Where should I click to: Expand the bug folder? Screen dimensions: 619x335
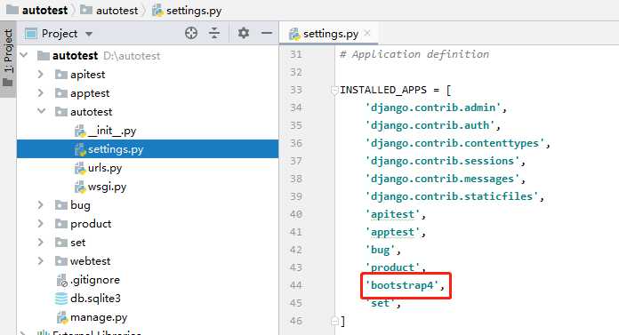[x=40, y=204]
